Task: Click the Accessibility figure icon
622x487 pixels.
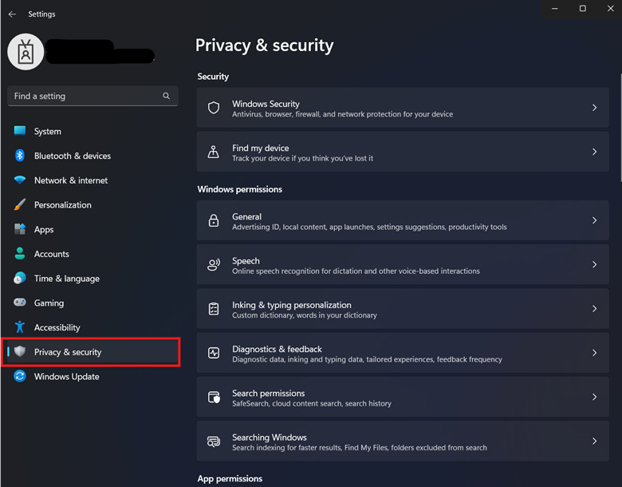Action: tap(20, 327)
